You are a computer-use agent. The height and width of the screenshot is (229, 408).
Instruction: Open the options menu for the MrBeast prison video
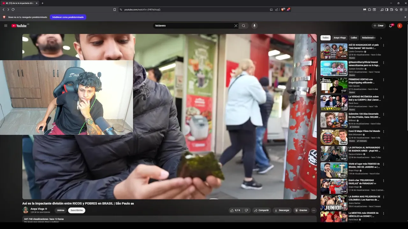tap(383, 114)
